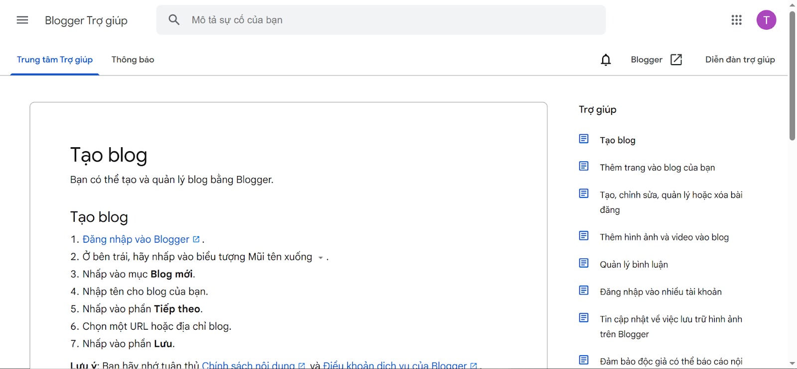
Task: Click external-link icon after Chính sách nội dung
Action: pos(301,366)
